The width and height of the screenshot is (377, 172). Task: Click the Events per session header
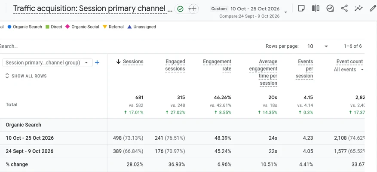pyautogui.click(x=304, y=69)
